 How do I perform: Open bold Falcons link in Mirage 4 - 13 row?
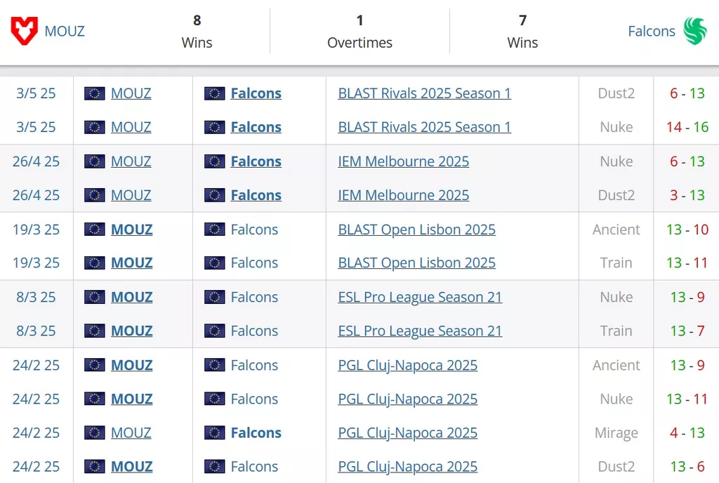(x=256, y=432)
